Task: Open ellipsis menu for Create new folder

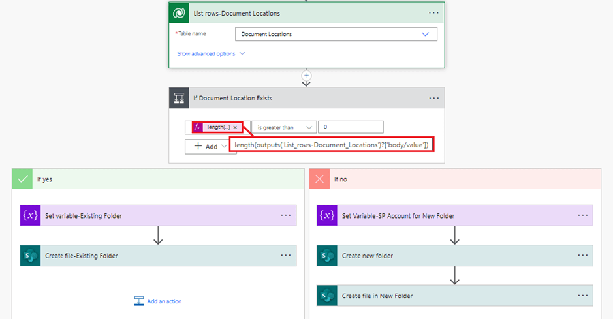Action: point(582,256)
